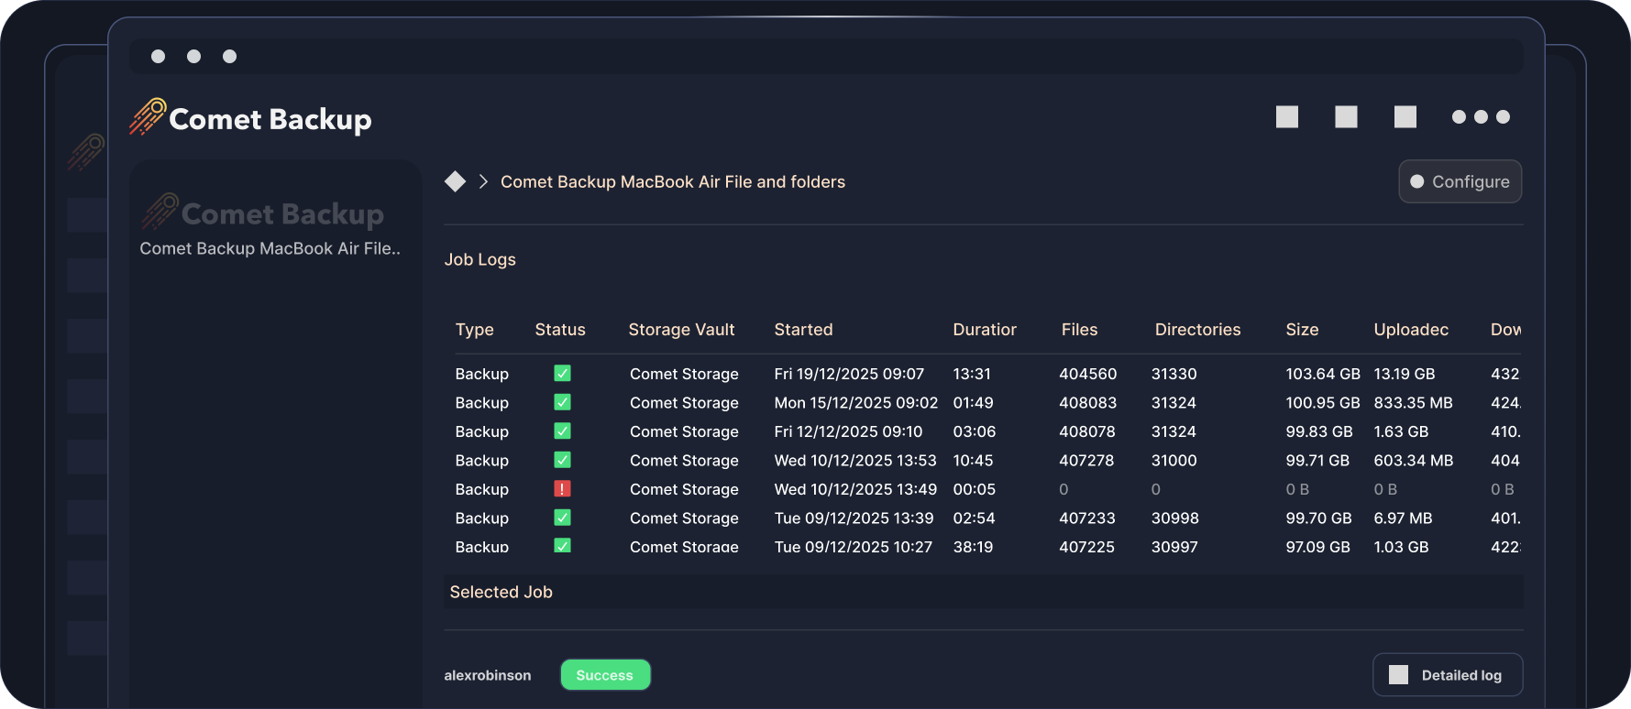Expand the Selected Job section

[x=501, y=592]
